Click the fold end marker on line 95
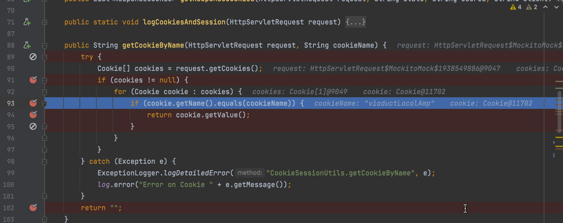 45,126
